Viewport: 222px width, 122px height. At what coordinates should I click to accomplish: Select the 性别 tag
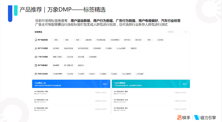click(56, 40)
